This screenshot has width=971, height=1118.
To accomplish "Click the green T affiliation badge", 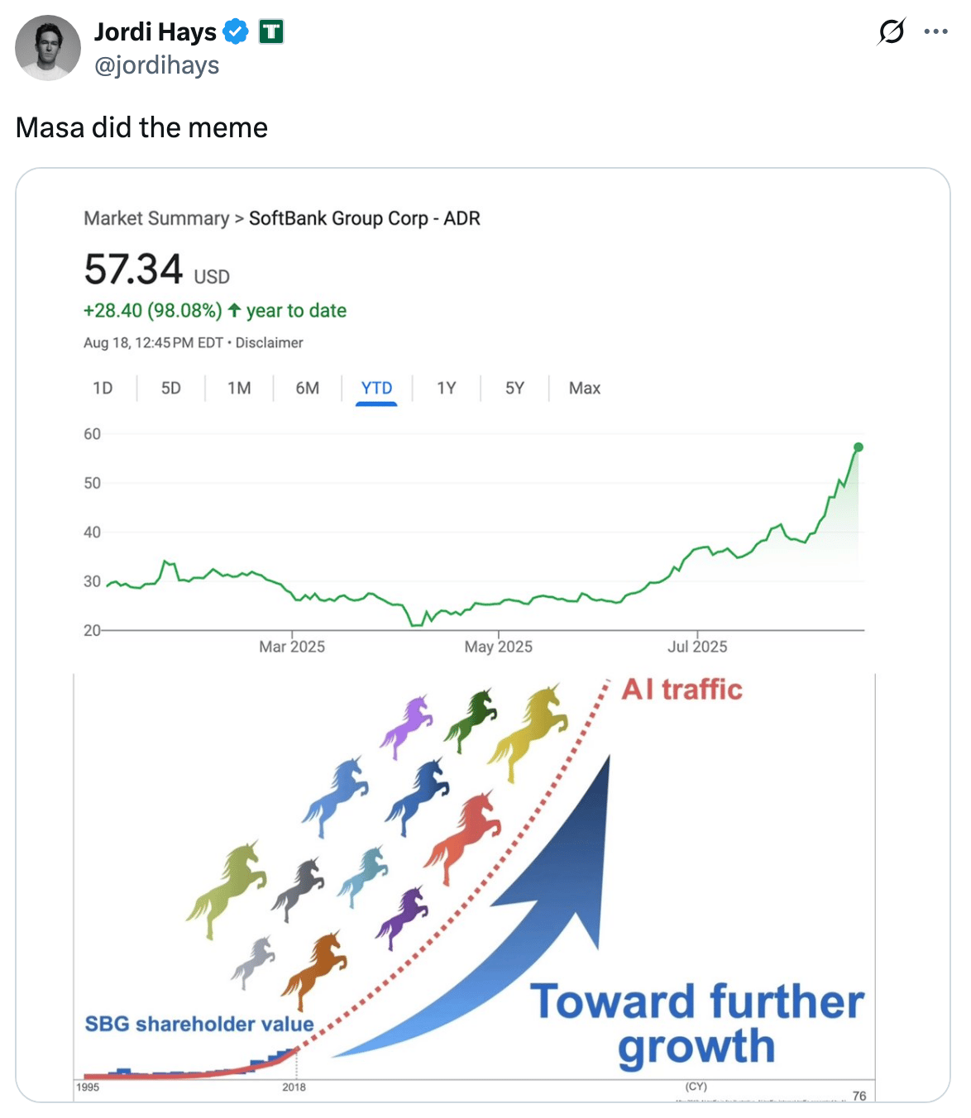I will (271, 32).
